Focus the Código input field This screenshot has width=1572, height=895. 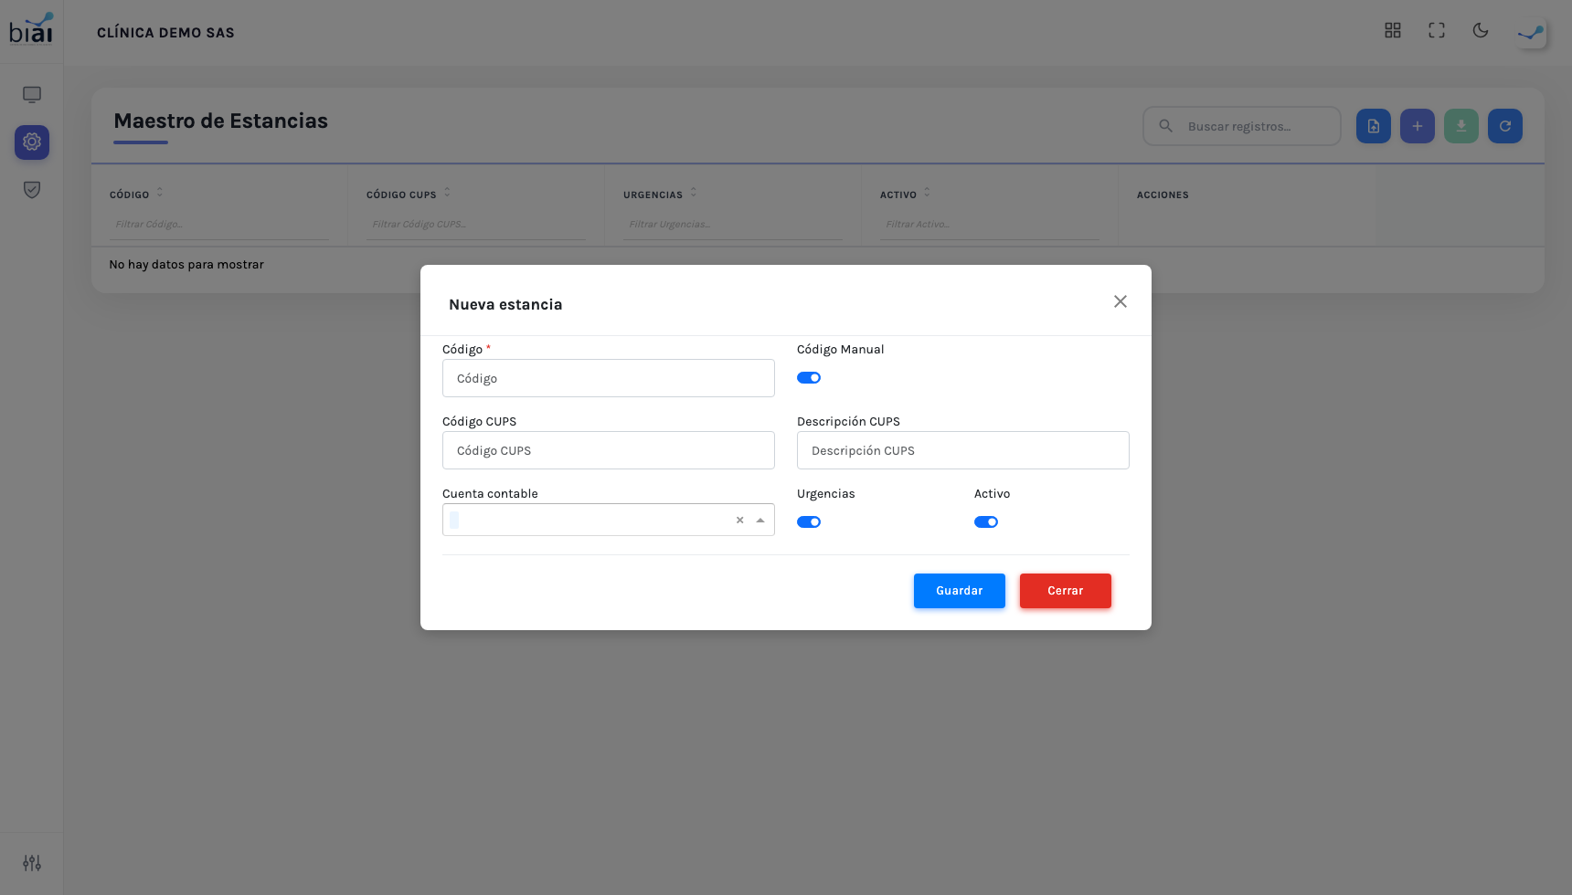click(609, 378)
